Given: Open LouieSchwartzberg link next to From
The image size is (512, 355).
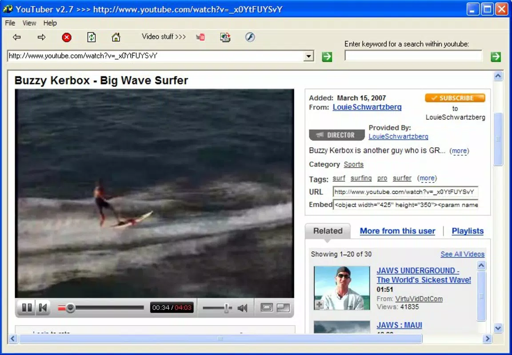Looking at the screenshot, I should tap(367, 107).
